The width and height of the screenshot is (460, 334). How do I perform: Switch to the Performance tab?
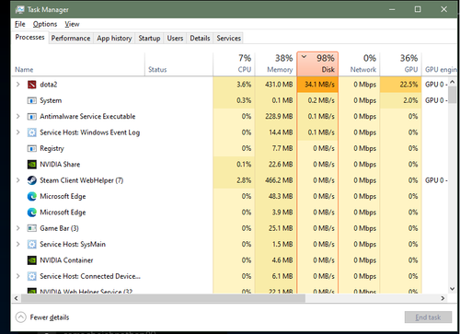click(71, 38)
